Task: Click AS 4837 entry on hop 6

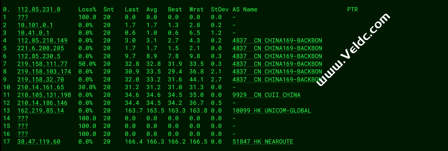Action: pos(277,56)
